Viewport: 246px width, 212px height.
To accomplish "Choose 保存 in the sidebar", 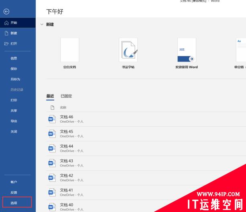I will (14, 69).
